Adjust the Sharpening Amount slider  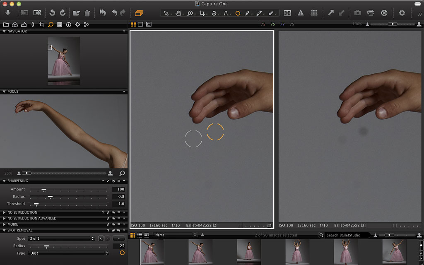43,189
